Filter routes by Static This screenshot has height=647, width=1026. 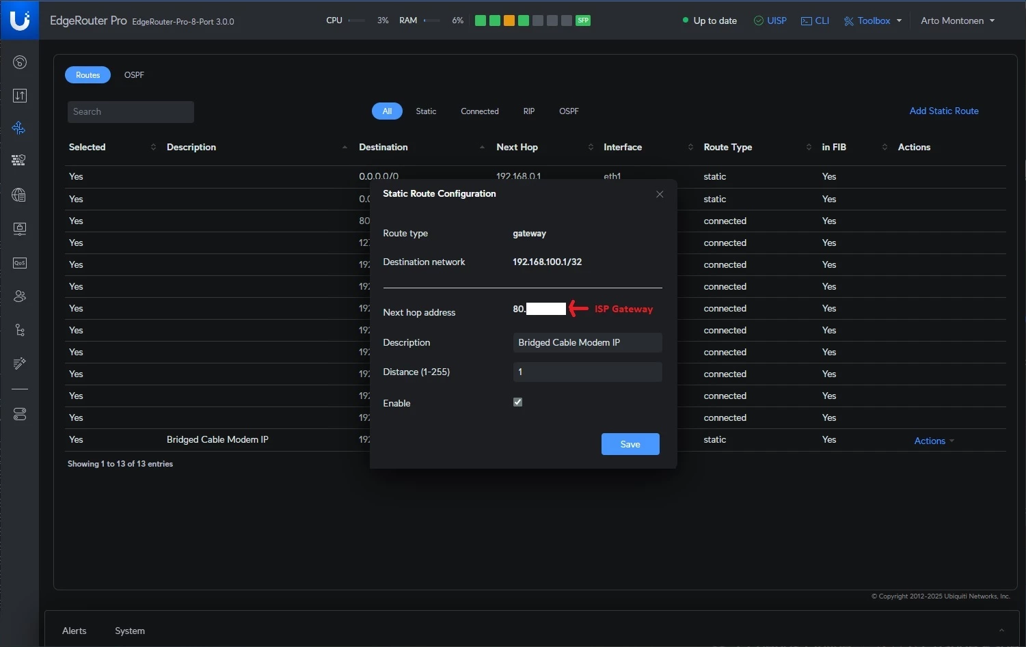[426, 111]
